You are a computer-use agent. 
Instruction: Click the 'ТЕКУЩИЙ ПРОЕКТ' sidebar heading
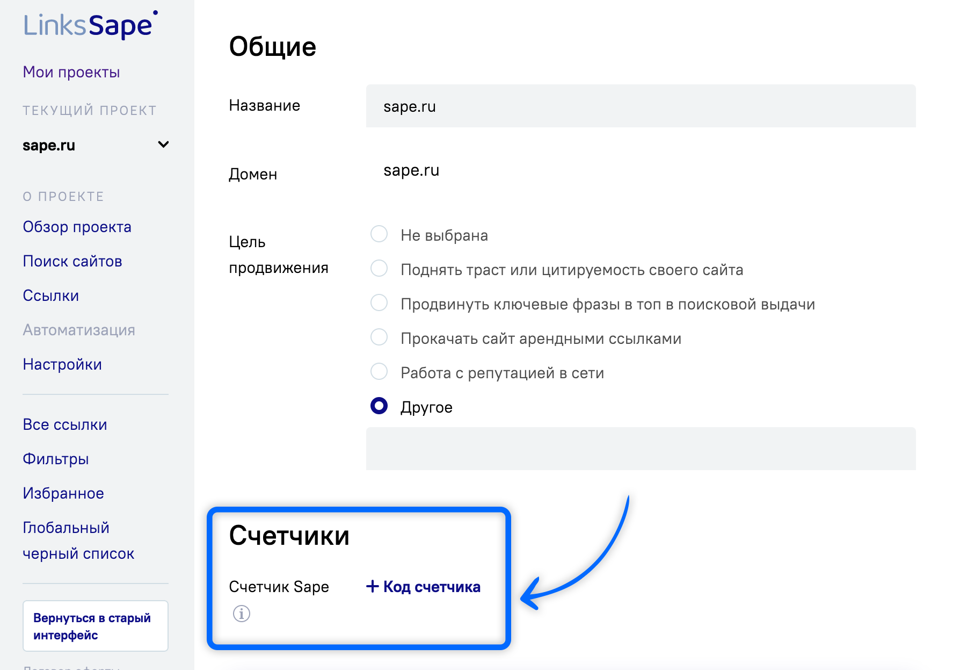click(x=90, y=111)
